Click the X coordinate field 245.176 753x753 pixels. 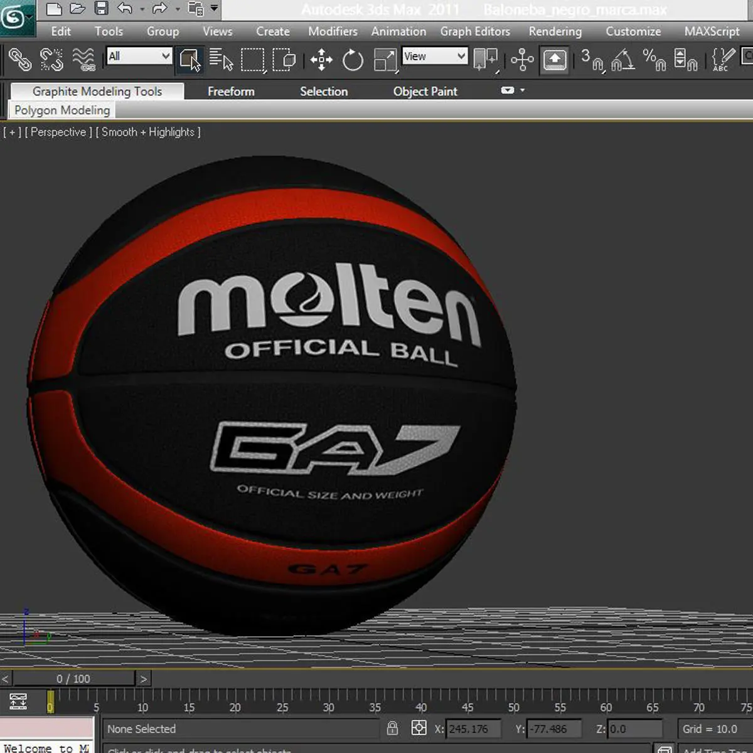coord(474,729)
